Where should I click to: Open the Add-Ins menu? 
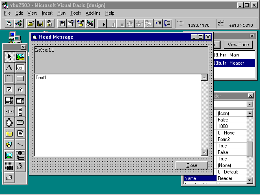pos(93,13)
